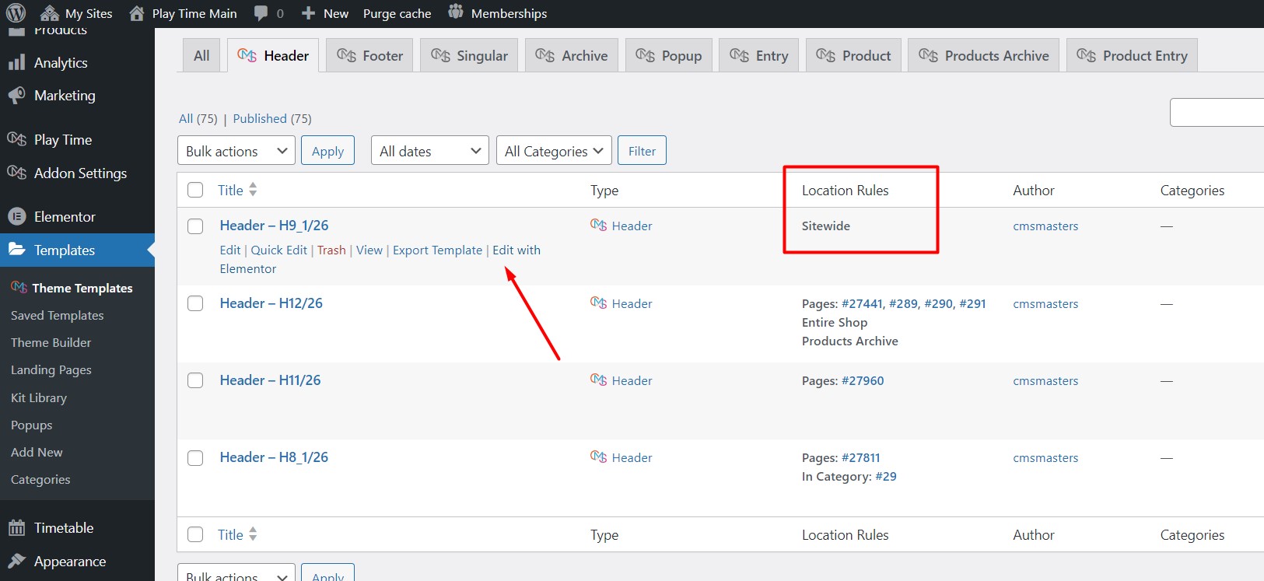Open the Header – H12/26 title link

[271, 303]
